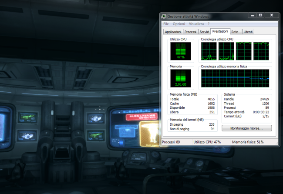Switch to the Applicazioni tab

173,32
